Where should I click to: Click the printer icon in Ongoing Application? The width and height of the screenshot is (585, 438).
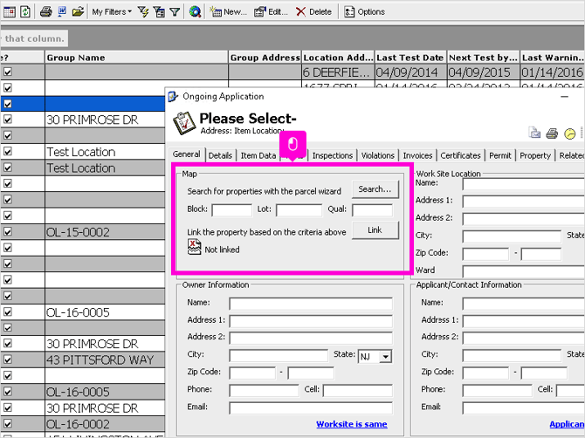pos(552,133)
